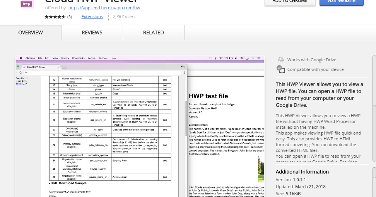This screenshot has width=376, height=197.
Task: Click the Time Machine icon in menu bar
Action: [x=210, y=58]
